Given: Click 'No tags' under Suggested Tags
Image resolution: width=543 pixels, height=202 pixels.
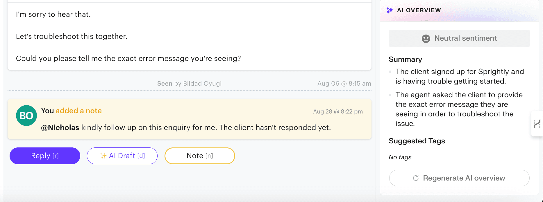Looking at the screenshot, I should coord(400,157).
